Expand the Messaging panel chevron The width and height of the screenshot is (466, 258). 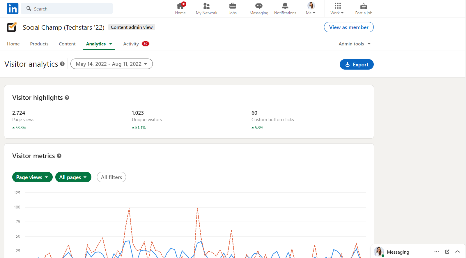[458, 252]
